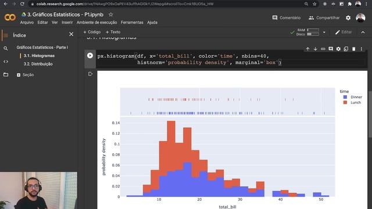This screenshot has height=209, width=372.
Task: Open the Ferramentas menu
Action: pyautogui.click(x=132, y=22)
